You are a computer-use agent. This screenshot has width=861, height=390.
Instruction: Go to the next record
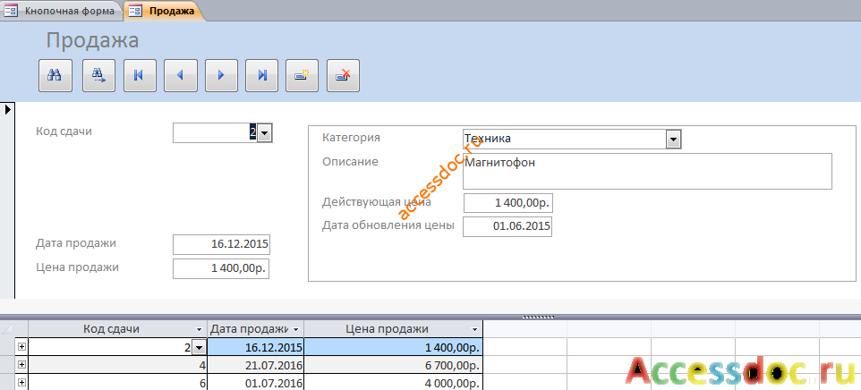point(221,76)
